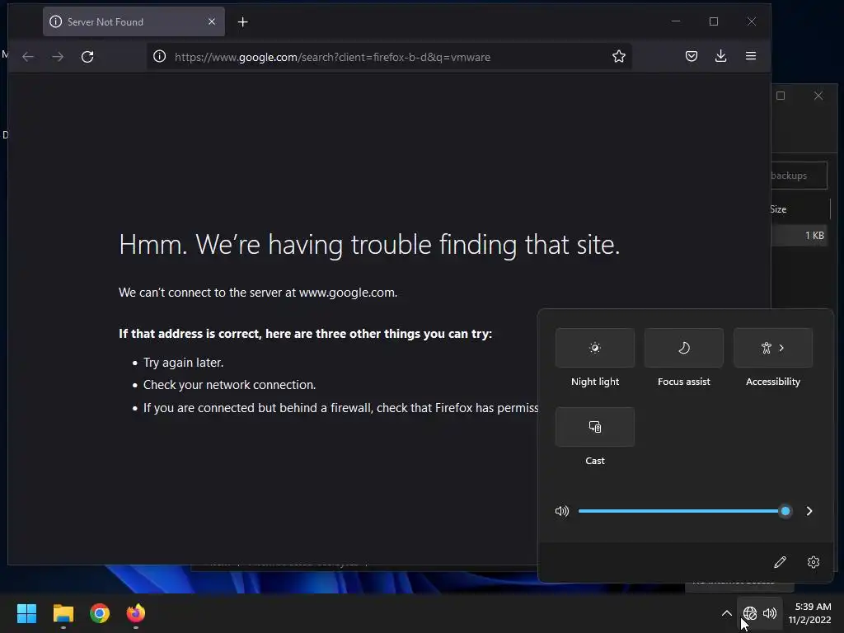Viewport: 844px width, 633px height.
Task: Go forward in Firefox history
Action: (x=58, y=57)
